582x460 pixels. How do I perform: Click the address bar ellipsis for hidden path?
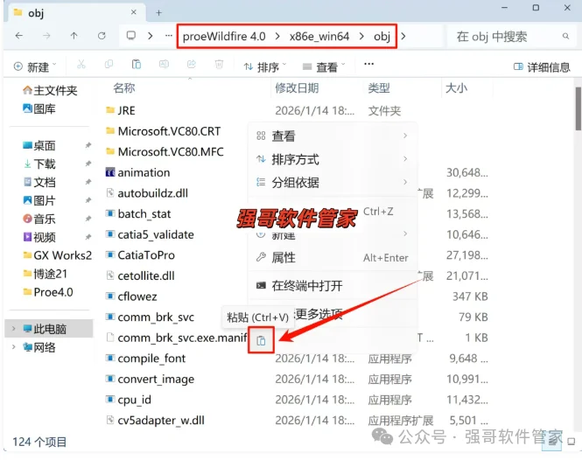[x=169, y=36]
